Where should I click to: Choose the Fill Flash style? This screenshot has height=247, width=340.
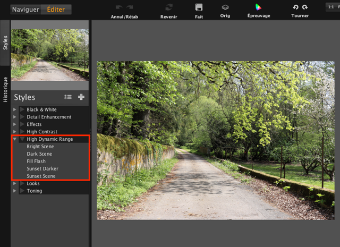click(x=37, y=161)
